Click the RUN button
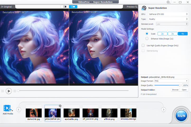The height and width of the screenshot is (127, 191). [x=181, y=115]
